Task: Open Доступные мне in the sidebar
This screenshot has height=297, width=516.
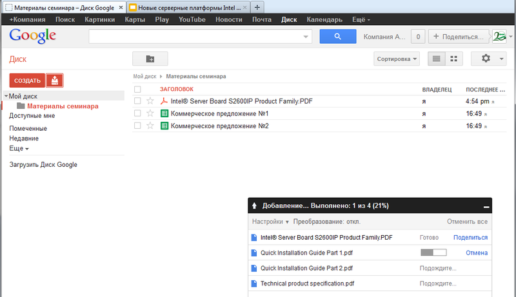Action: [32, 116]
